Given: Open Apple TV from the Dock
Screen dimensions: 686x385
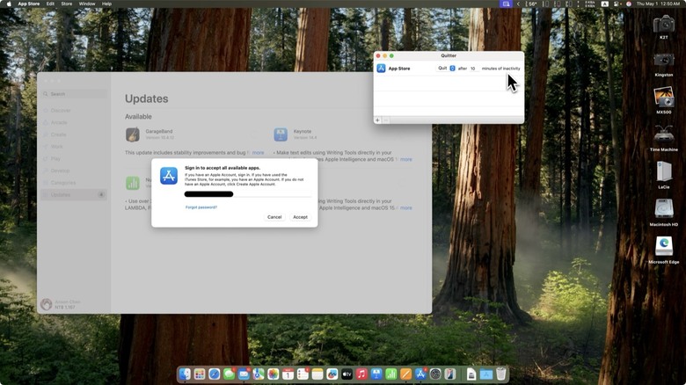Looking at the screenshot, I should 347,374.
